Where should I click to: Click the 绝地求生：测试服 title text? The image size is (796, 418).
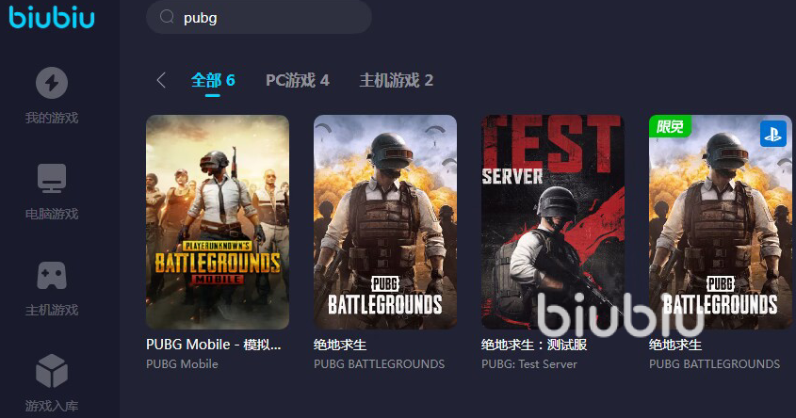[534, 345]
